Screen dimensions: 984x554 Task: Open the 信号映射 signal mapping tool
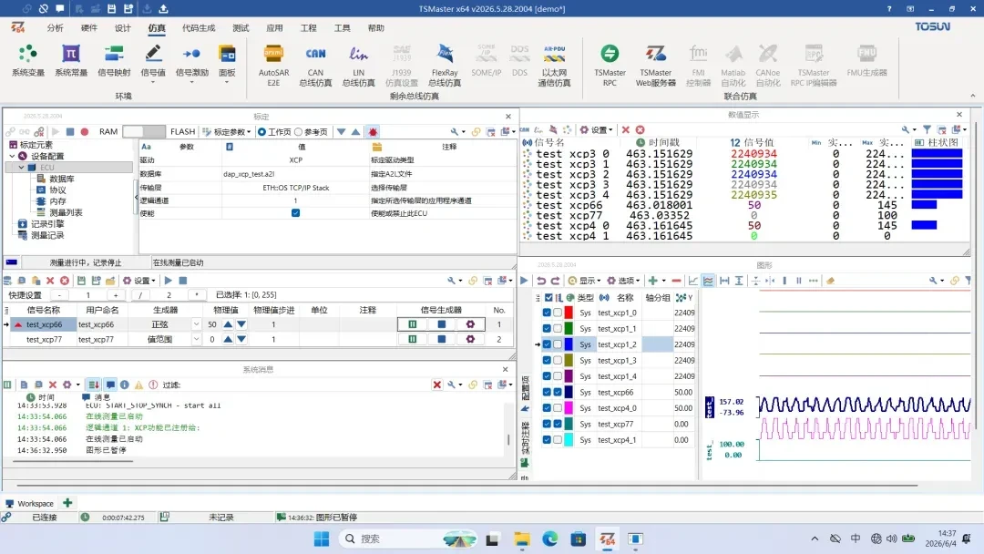pyautogui.click(x=114, y=61)
